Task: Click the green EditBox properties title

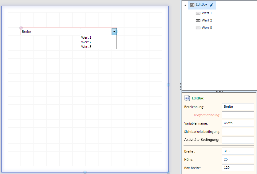Action: [x=198, y=98]
